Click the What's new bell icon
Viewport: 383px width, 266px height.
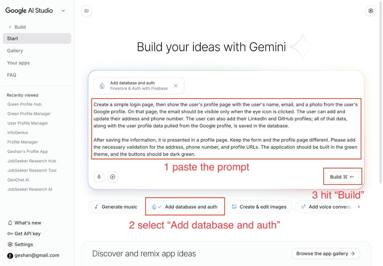click(x=11, y=222)
